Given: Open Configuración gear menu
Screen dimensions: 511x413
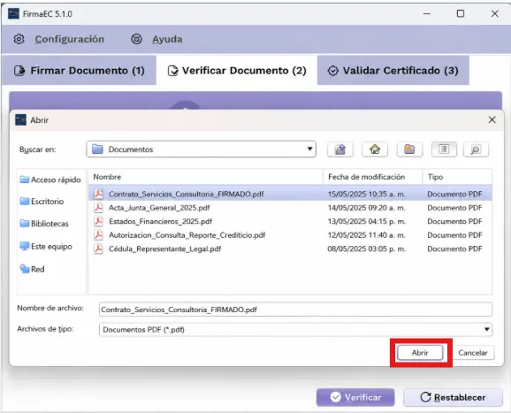Looking at the screenshot, I should pos(58,39).
